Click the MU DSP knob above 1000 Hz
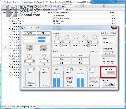126x109 pixels. point(85,37)
